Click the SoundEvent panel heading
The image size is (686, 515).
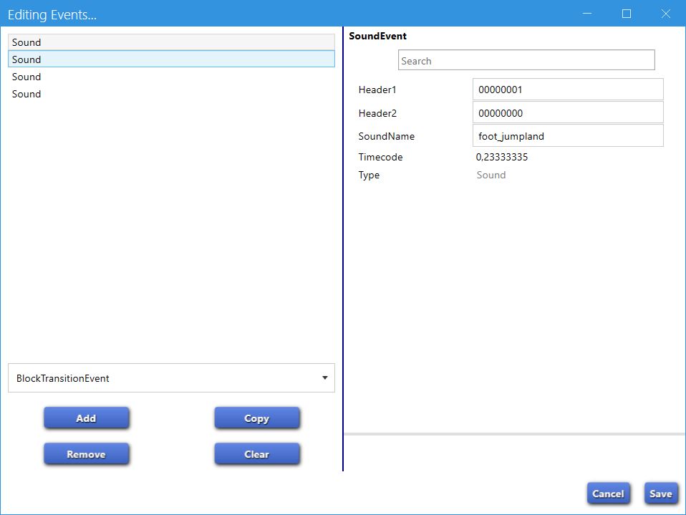(x=377, y=36)
